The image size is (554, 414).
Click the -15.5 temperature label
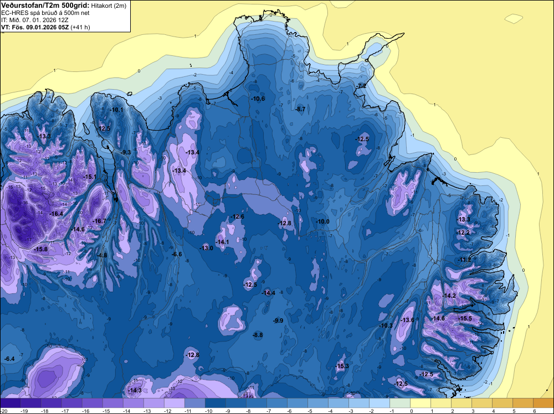coord(465,319)
